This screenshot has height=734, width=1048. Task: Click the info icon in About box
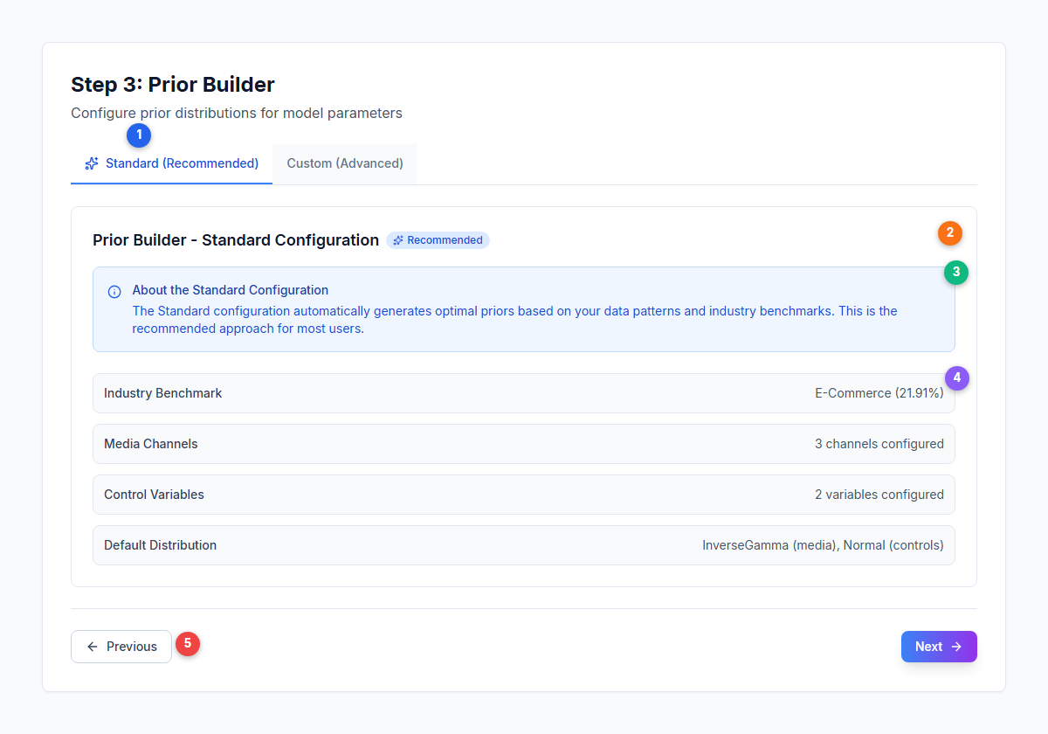[x=114, y=292]
